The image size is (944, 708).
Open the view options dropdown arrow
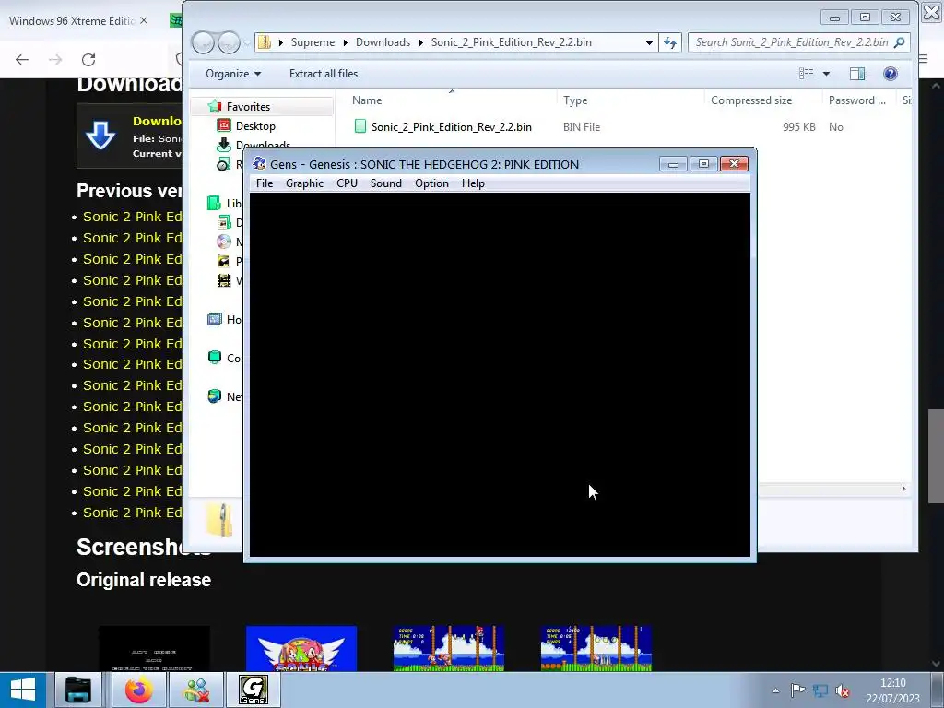click(x=826, y=74)
